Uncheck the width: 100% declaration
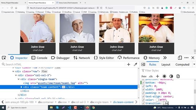Screen dimensions: 196x110 (x=143, y=90)
